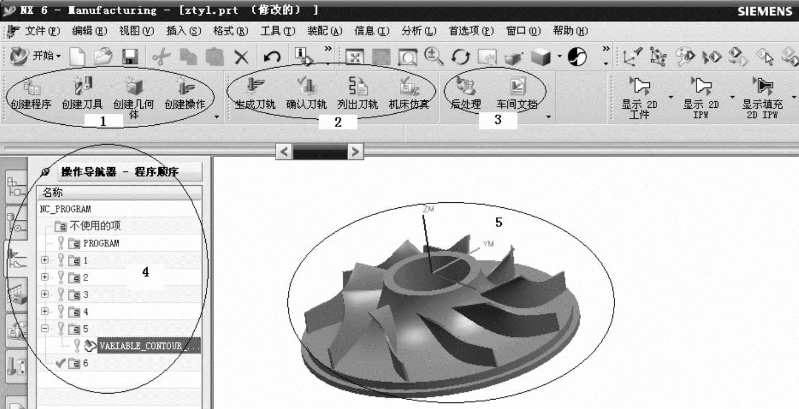Verify the tool path (确认刀轨)
The image size is (799, 409).
click(306, 92)
